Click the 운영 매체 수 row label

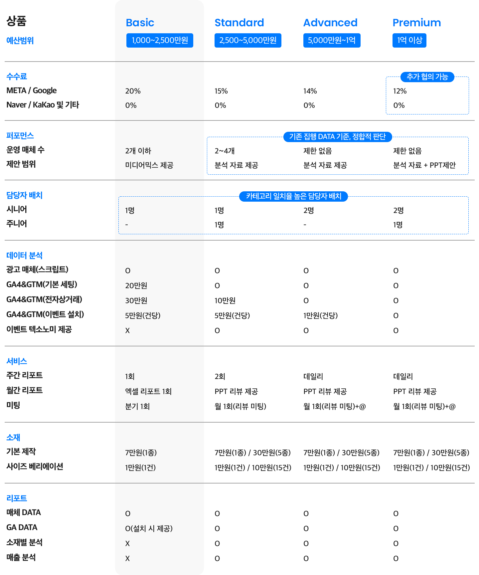[25, 150]
